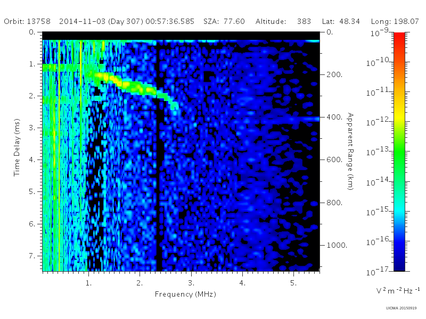Click the '3.' tick label on frequency axis
This screenshot has width=426, height=319.
(x=191, y=283)
